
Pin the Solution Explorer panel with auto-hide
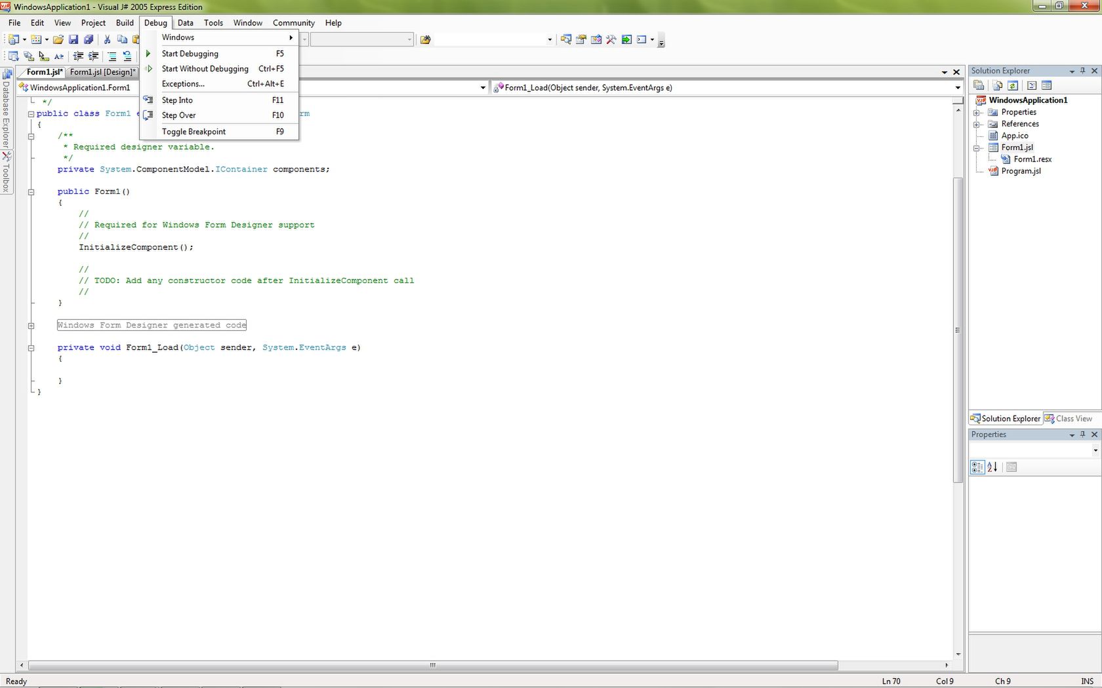(x=1083, y=71)
